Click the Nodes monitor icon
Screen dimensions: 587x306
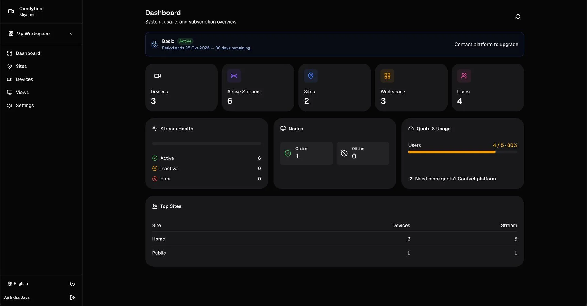pos(283,129)
